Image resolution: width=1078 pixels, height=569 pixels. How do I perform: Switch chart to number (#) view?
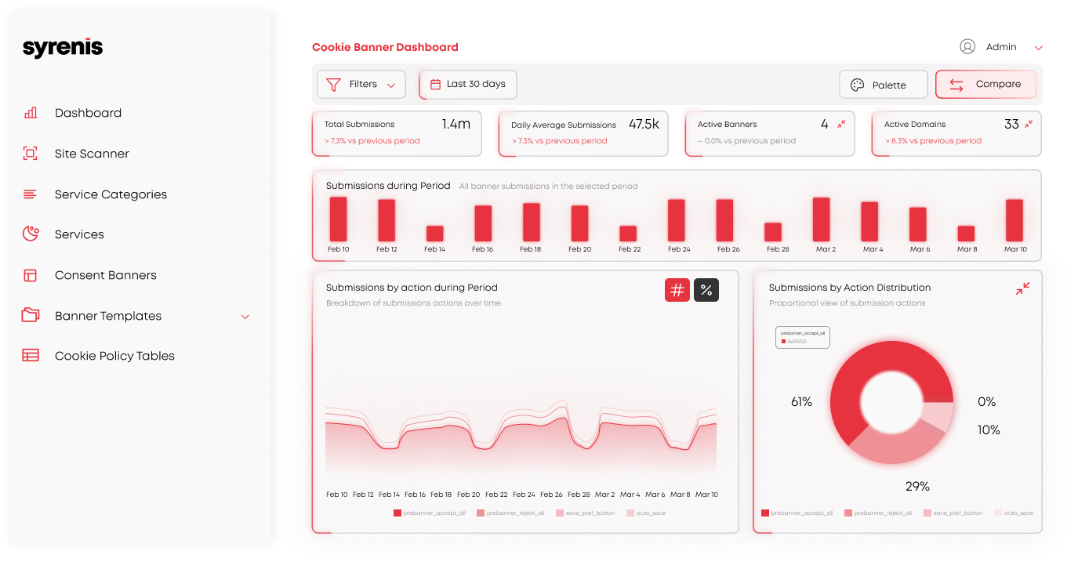click(x=677, y=290)
